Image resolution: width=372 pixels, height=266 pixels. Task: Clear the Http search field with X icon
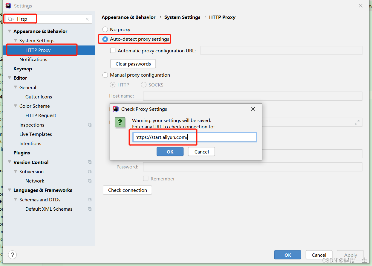[x=87, y=19]
